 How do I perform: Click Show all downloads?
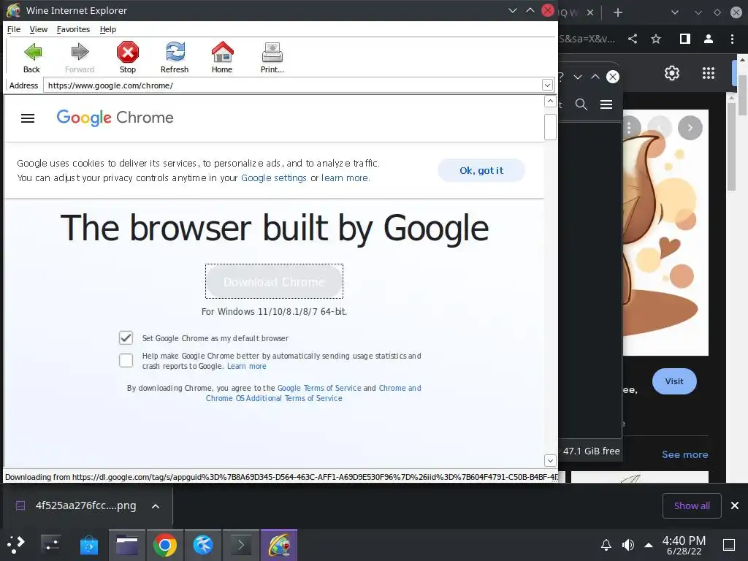pos(692,505)
